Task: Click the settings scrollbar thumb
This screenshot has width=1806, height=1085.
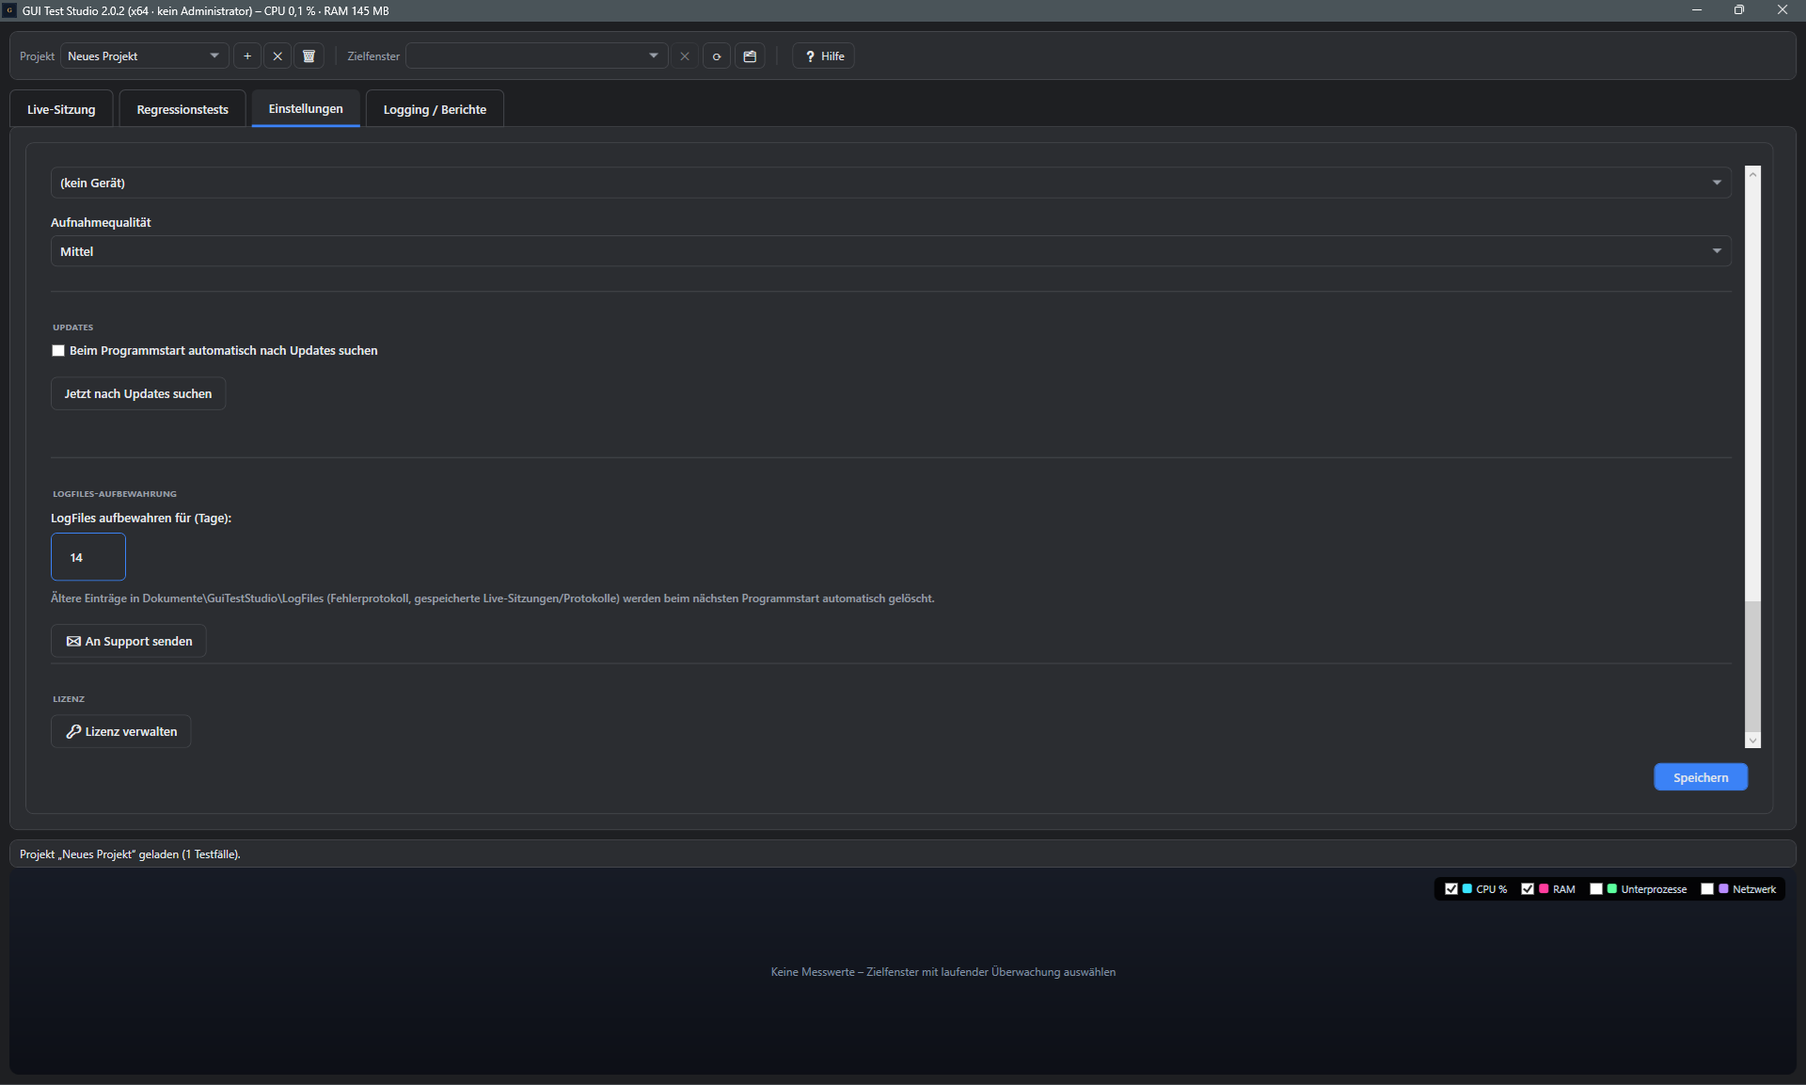Action: 1752,666
